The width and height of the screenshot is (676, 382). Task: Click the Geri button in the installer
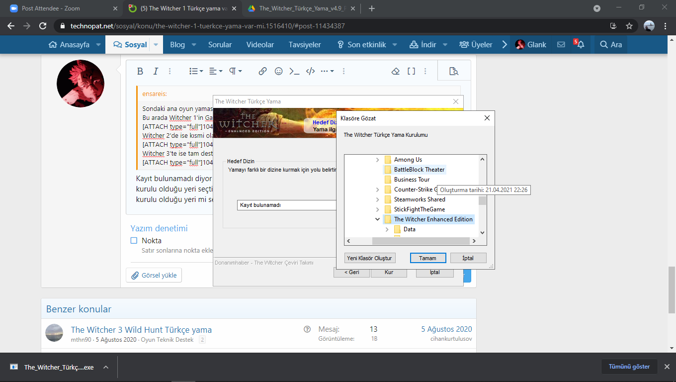[351, 272]
